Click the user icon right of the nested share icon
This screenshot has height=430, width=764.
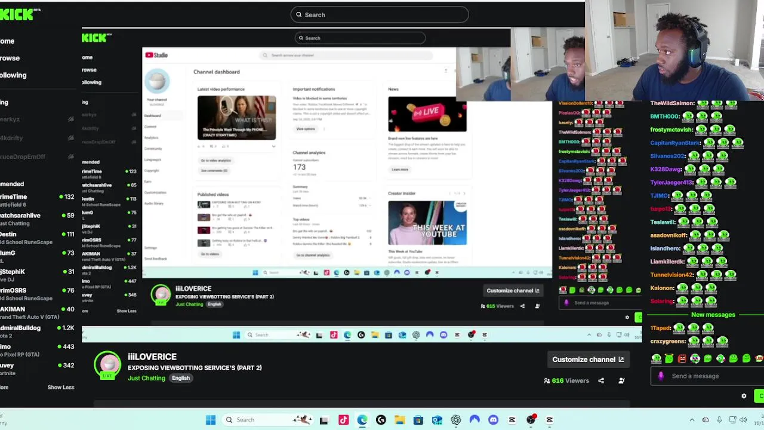(537, 306)
